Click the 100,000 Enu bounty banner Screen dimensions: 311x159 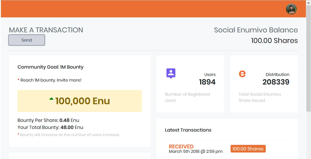80,101
